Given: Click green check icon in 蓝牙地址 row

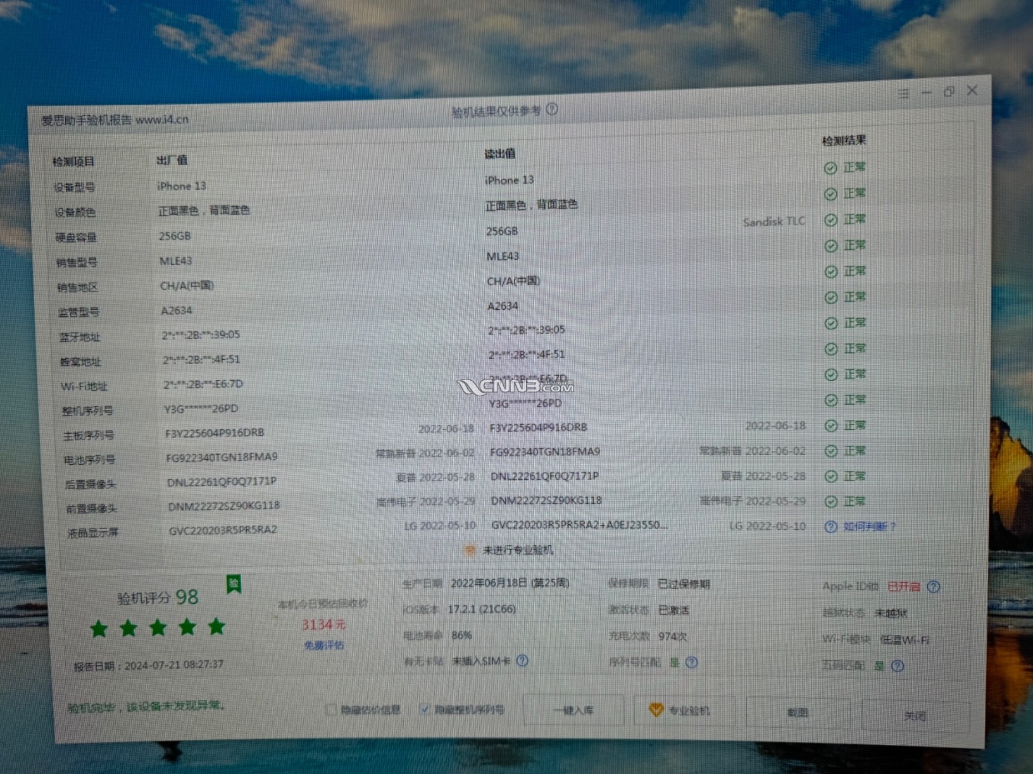Looking at the screenshot, I should [830, 324].
